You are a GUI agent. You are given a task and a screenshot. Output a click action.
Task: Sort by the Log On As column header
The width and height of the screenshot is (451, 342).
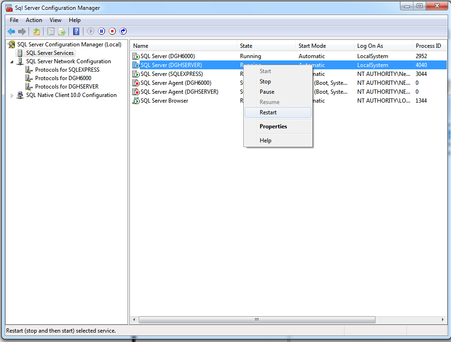pyautogui.click(x=383, y=46)
